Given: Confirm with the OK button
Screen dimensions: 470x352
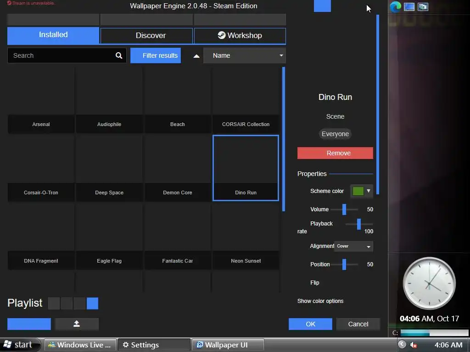Looking at the screenshot, I should coord(310,324).
